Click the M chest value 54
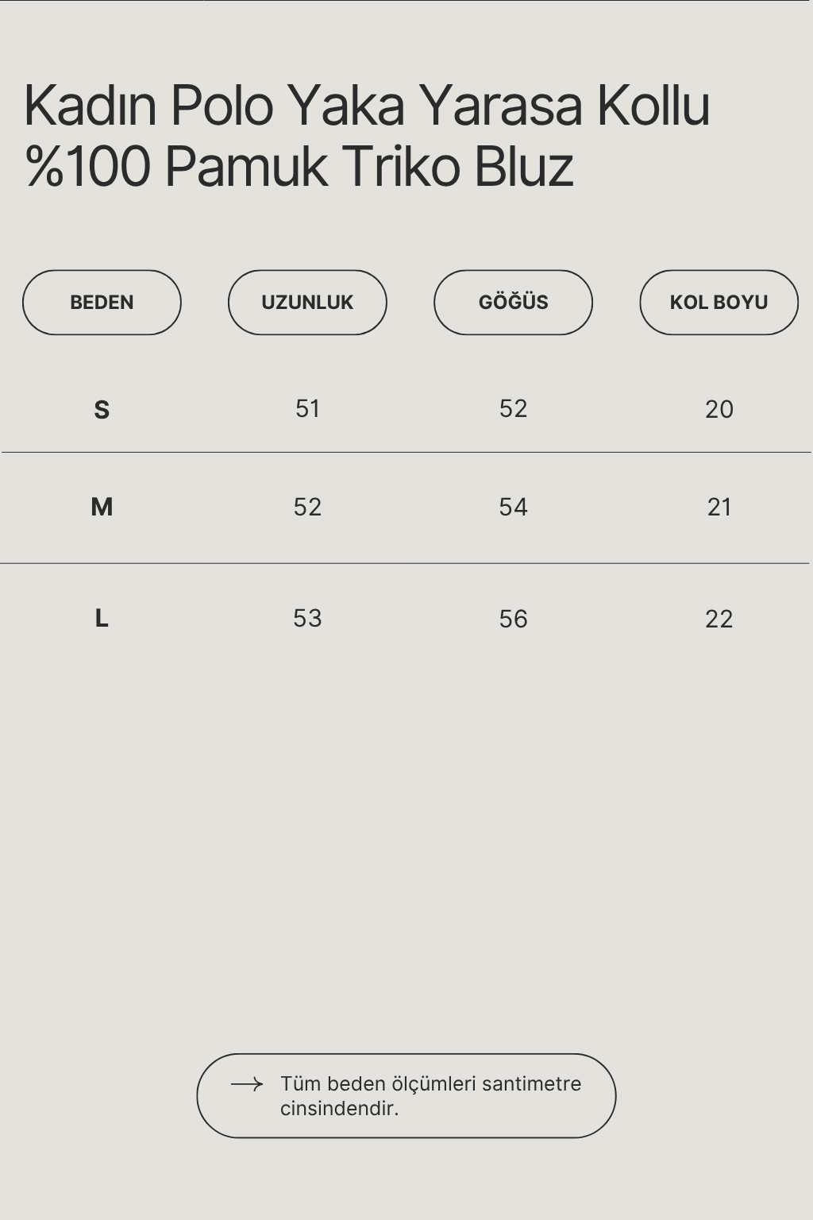Screen dimensions: 813x1220 tap(513, 507)
